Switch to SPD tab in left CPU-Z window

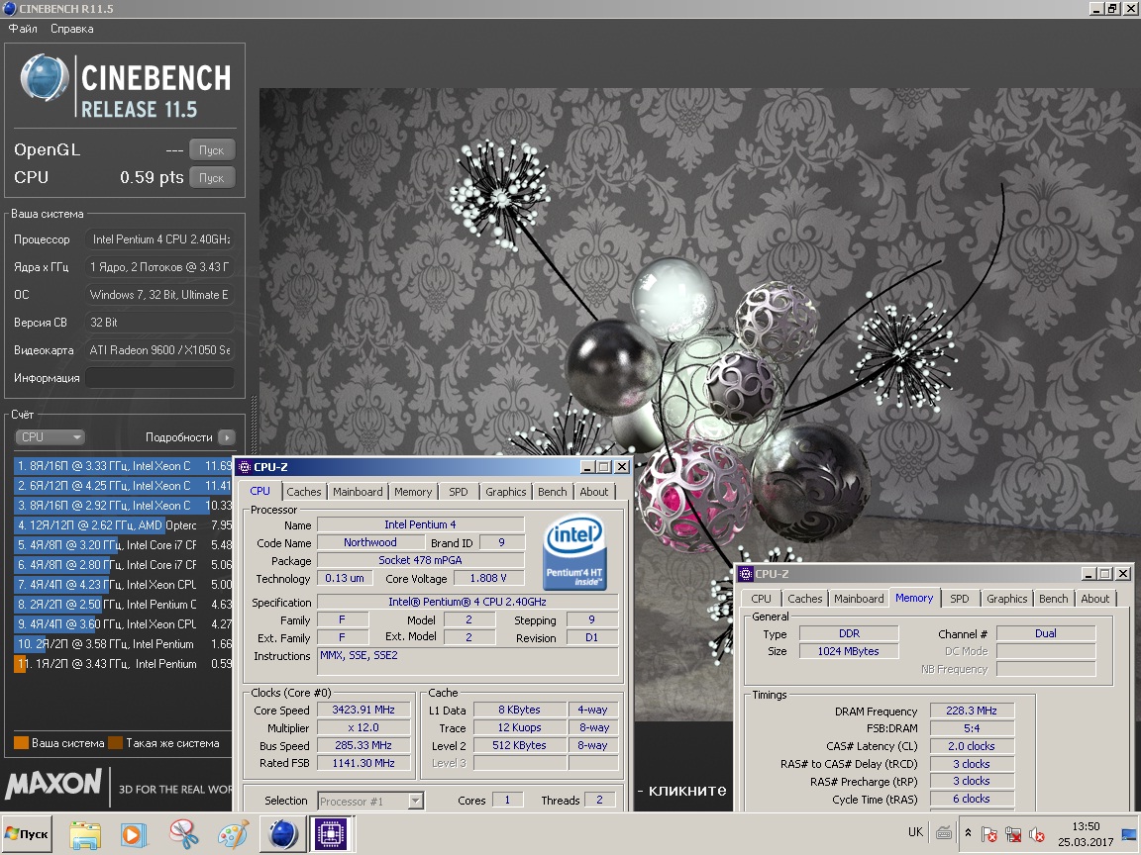(x=459, y=492)
